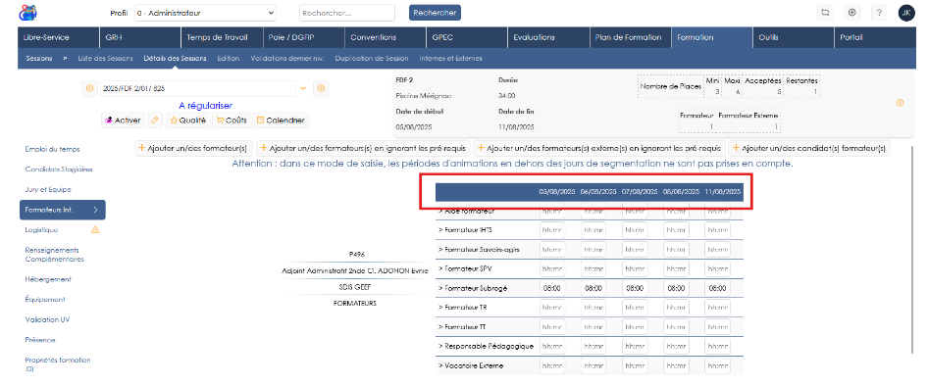Click the warning triangle beside Logistique
This screenshot has width=928, height=386.
tap(95, 229)
